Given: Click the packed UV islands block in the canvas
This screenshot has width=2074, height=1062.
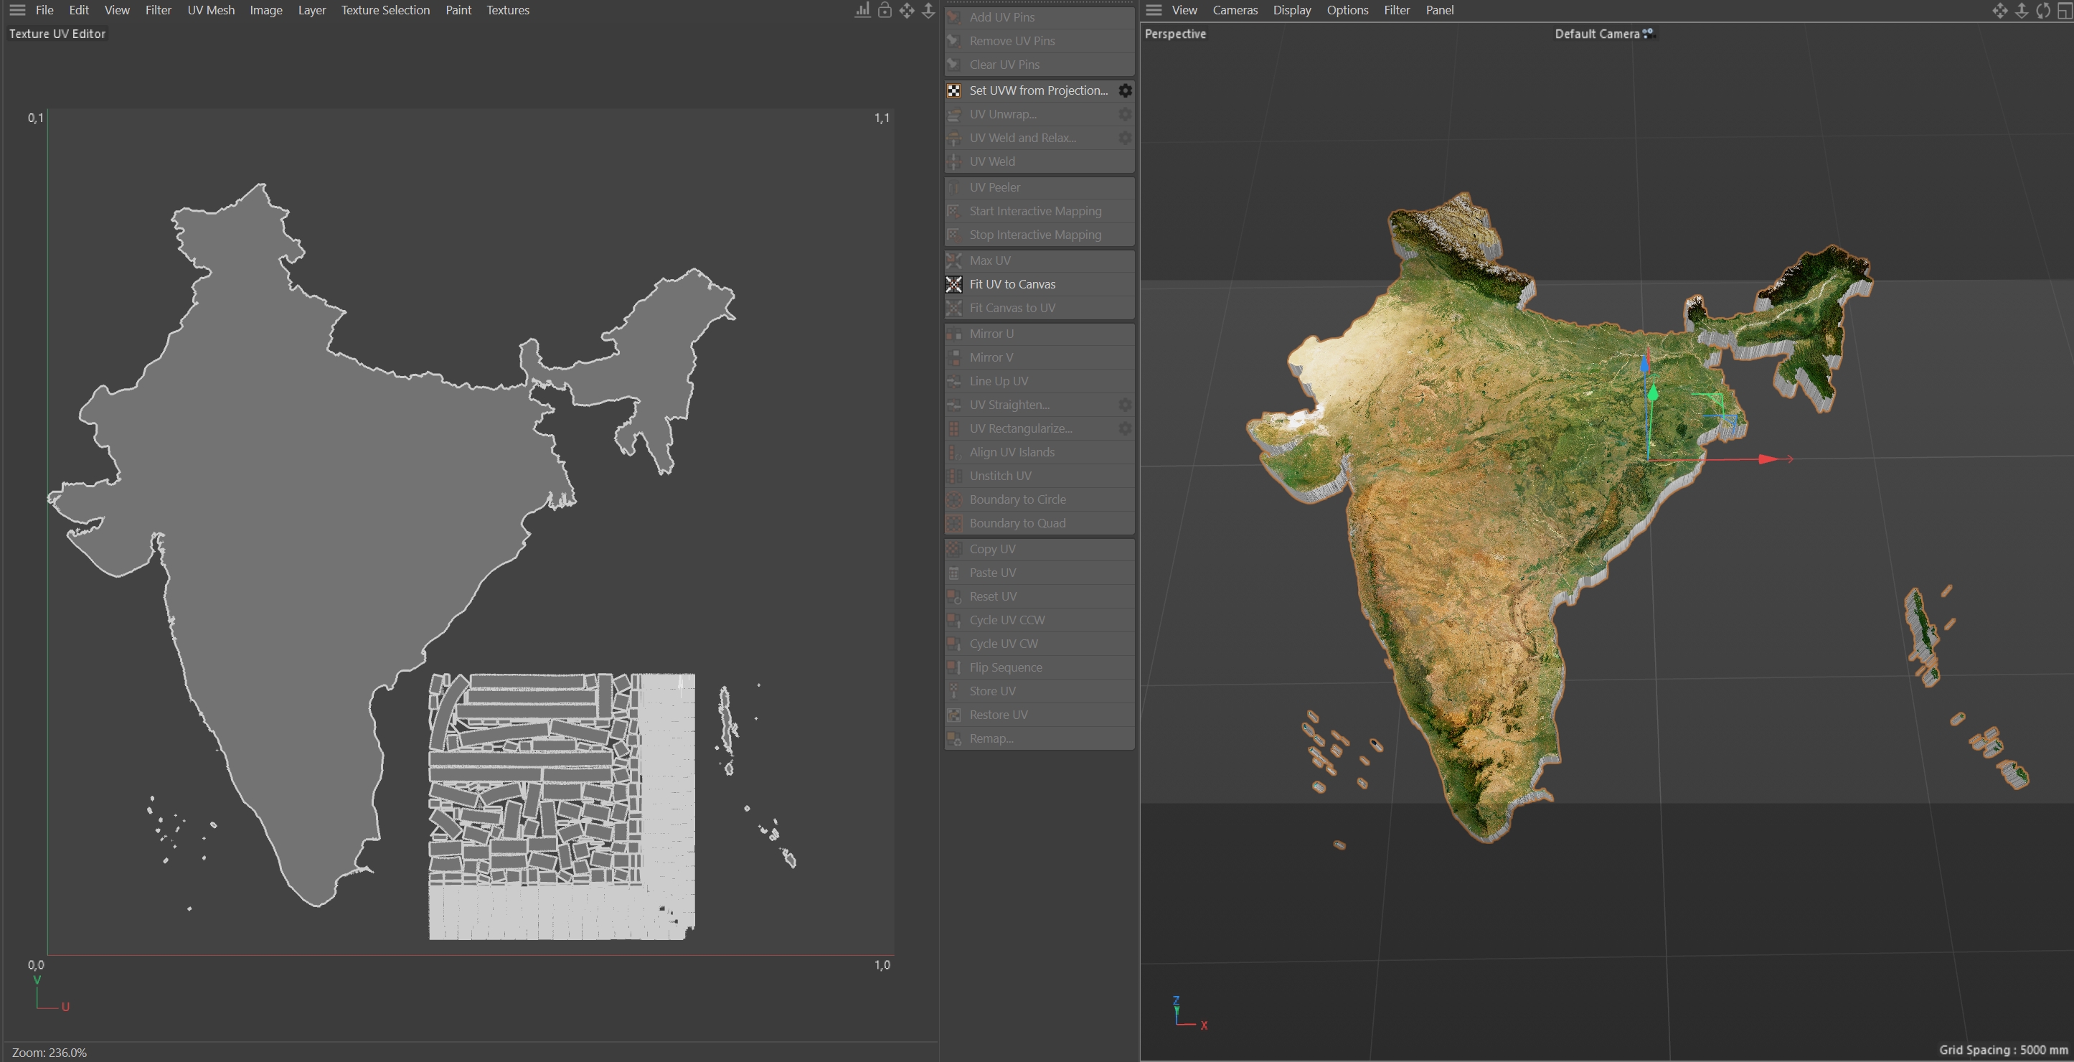Looking at the screenshot, I should coord(561,805).
